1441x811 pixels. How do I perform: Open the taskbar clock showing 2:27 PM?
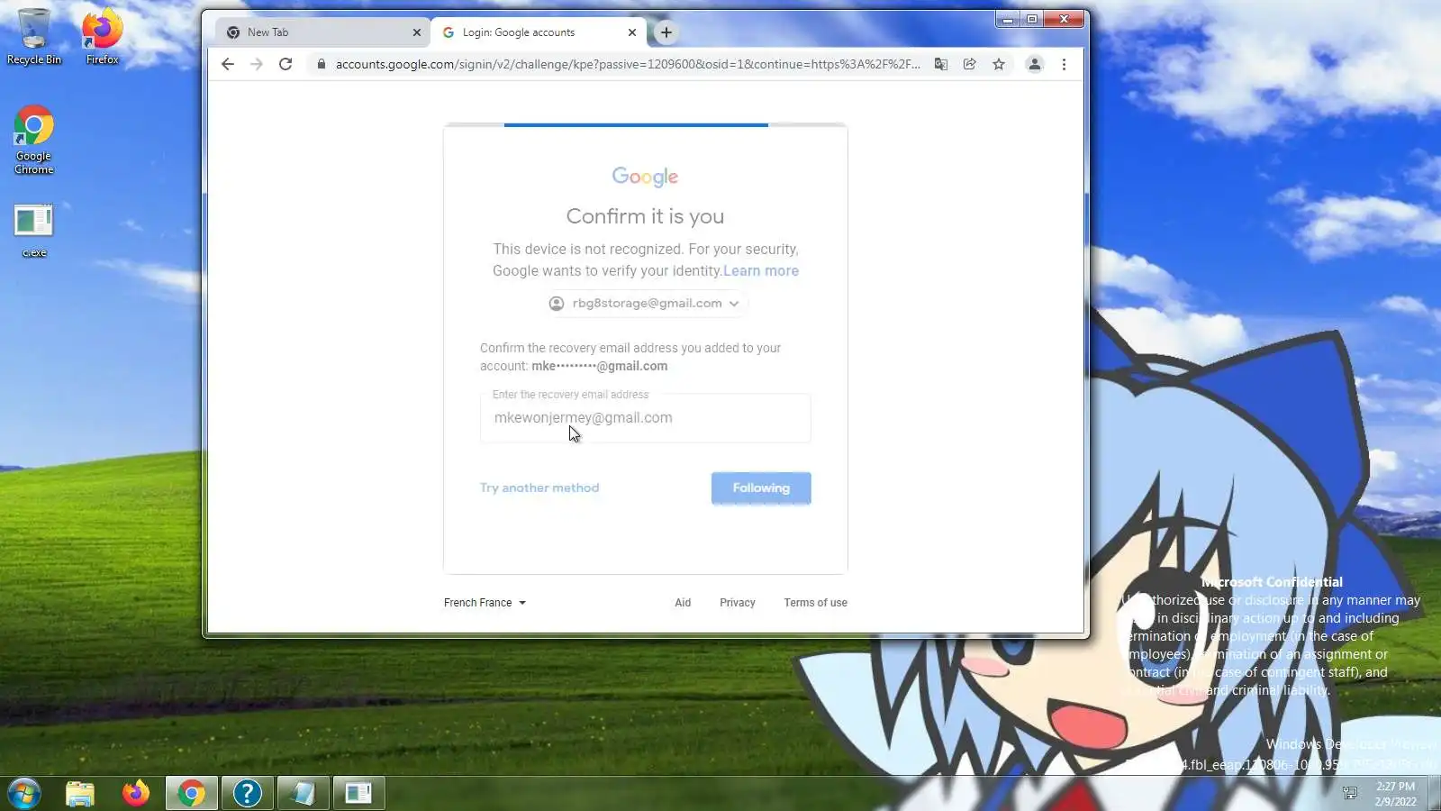tap(1395, 793)
